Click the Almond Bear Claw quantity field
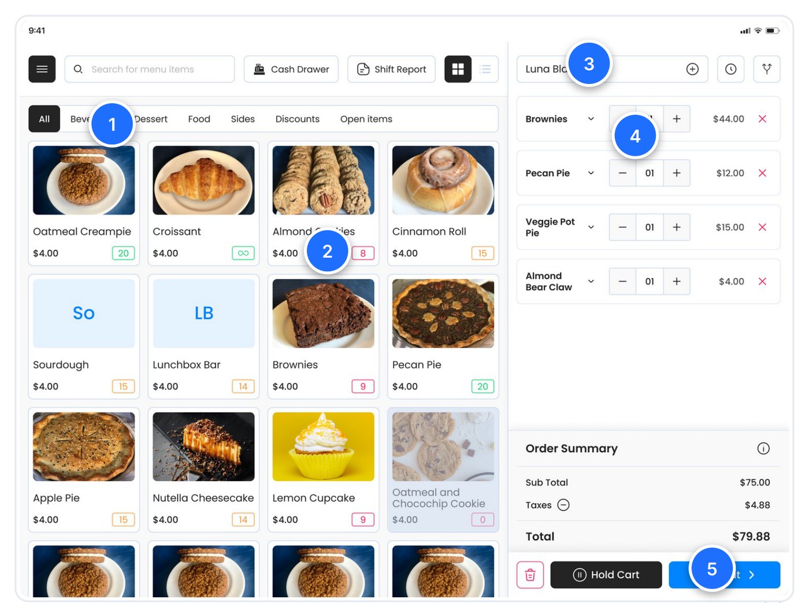This screenshot has width=809, height=610. [x=650, y=282]
